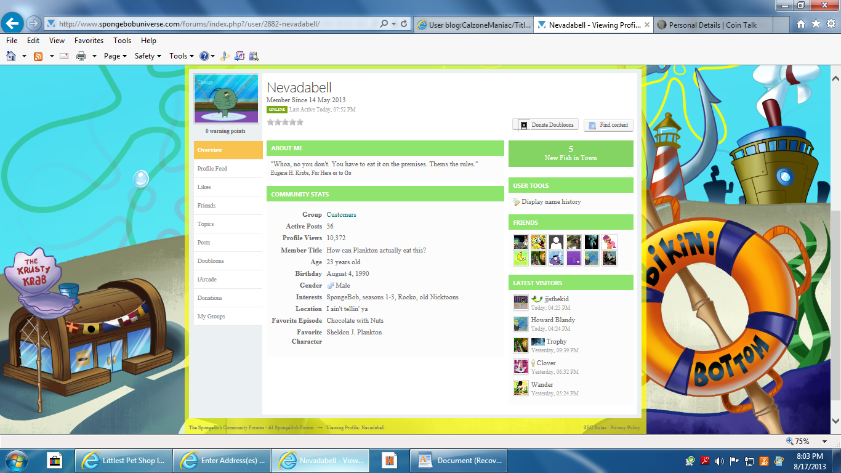Select the Doubloons sidebar tab

[228, 261]
